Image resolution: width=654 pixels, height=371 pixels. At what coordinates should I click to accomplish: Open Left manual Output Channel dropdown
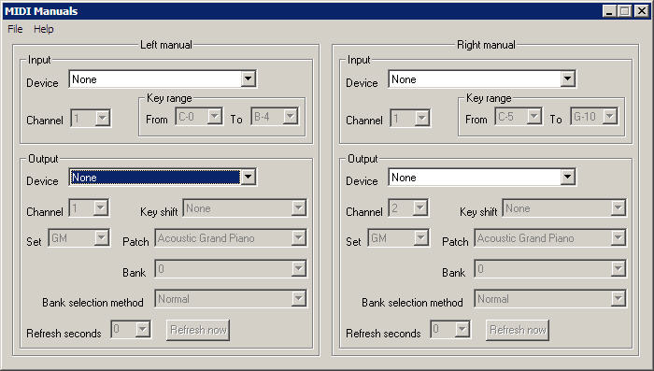pyautogui.click(x=90, y=207)
